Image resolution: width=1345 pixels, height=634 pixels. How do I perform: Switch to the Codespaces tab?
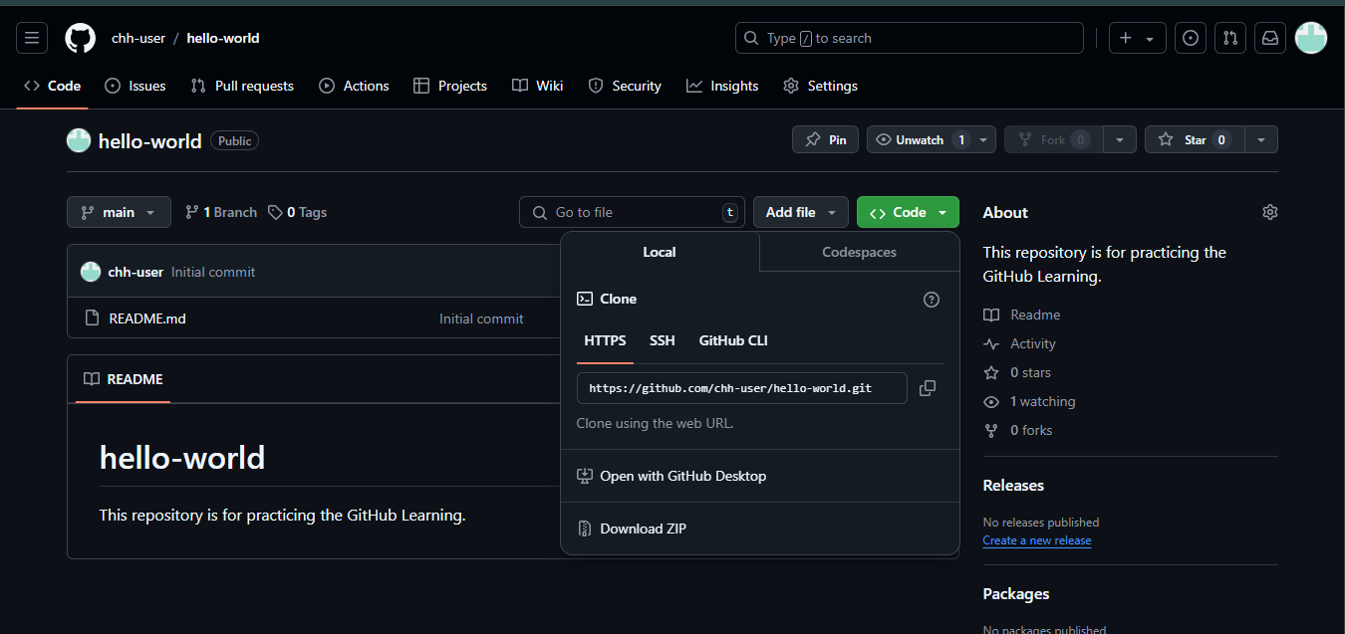(x=859, y=253)
